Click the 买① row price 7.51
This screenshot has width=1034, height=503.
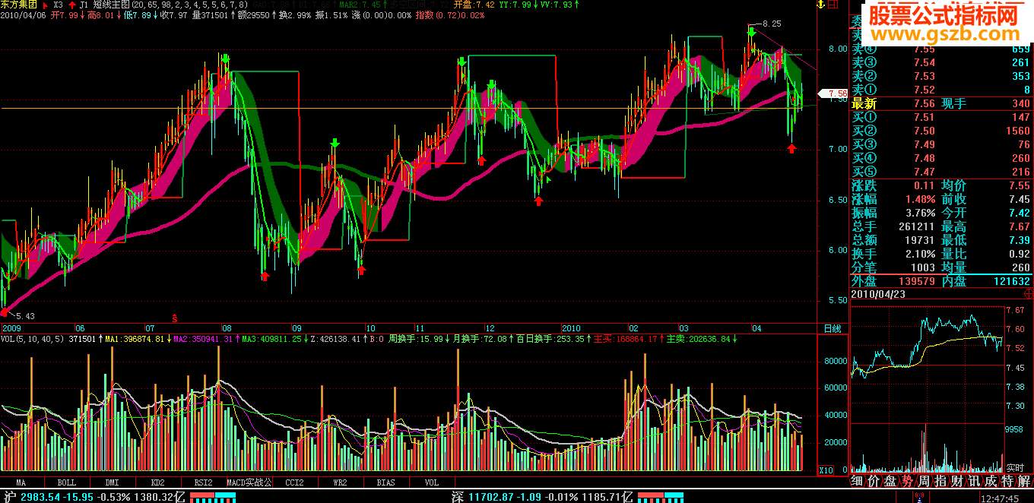[925, 118]
